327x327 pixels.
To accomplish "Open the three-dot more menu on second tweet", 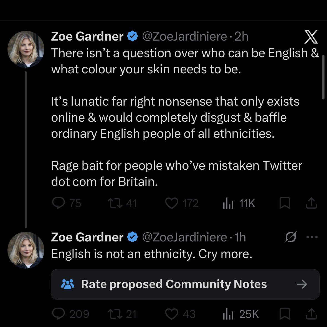I will click(312, 237).
